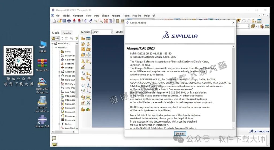Viewport: 274px width, 150px height.
Task: Open the This PC desktop icon
Action: click(42, 46)
